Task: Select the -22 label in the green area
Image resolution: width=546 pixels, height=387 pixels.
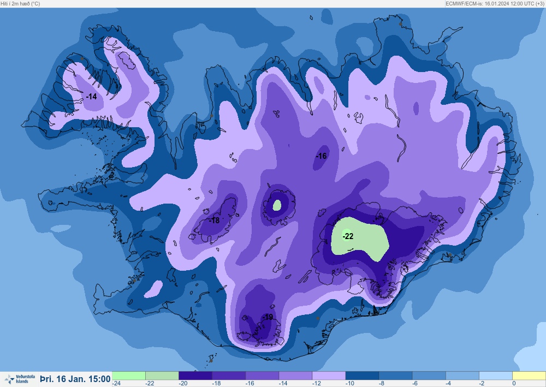Action: (x=348, y=237)
